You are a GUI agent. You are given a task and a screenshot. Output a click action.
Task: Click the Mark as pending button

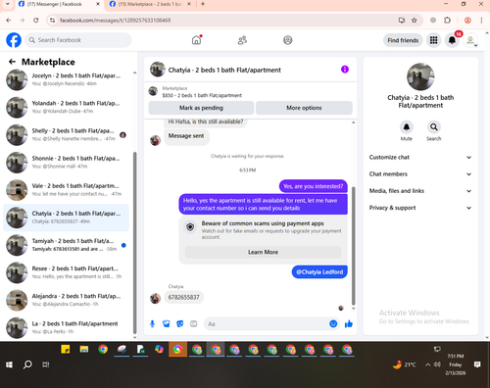pos(201,108)
